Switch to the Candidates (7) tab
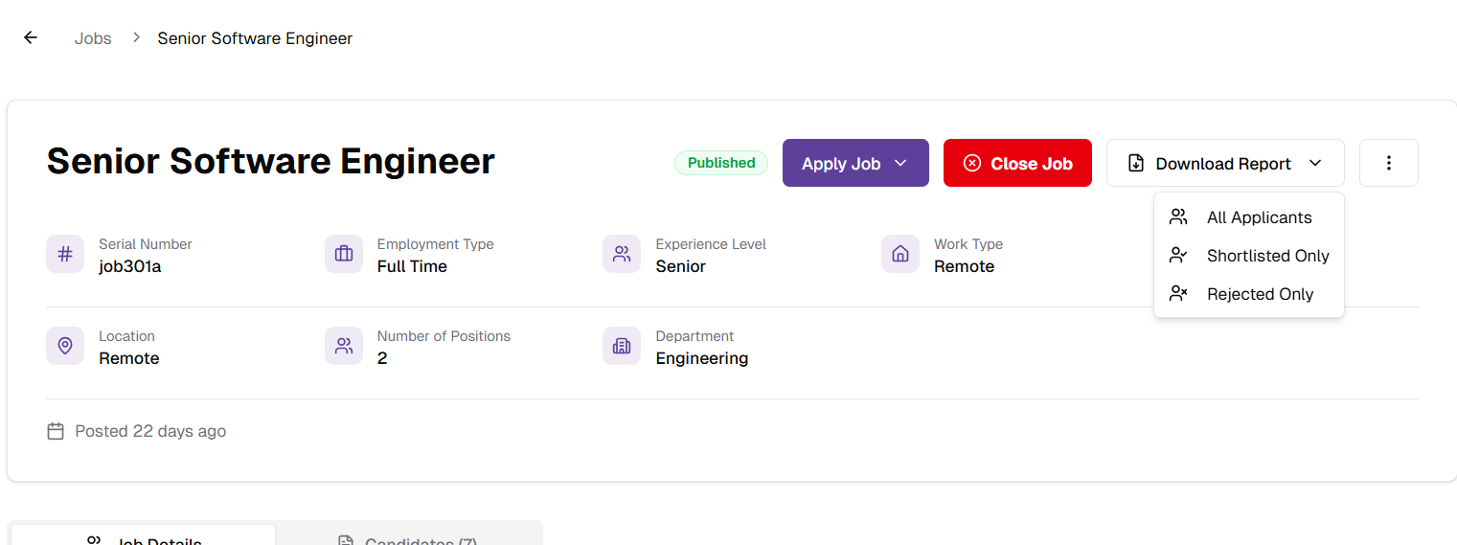Image resolution: width=1457 pixels, height=545 pixels. tap(409, 538)
